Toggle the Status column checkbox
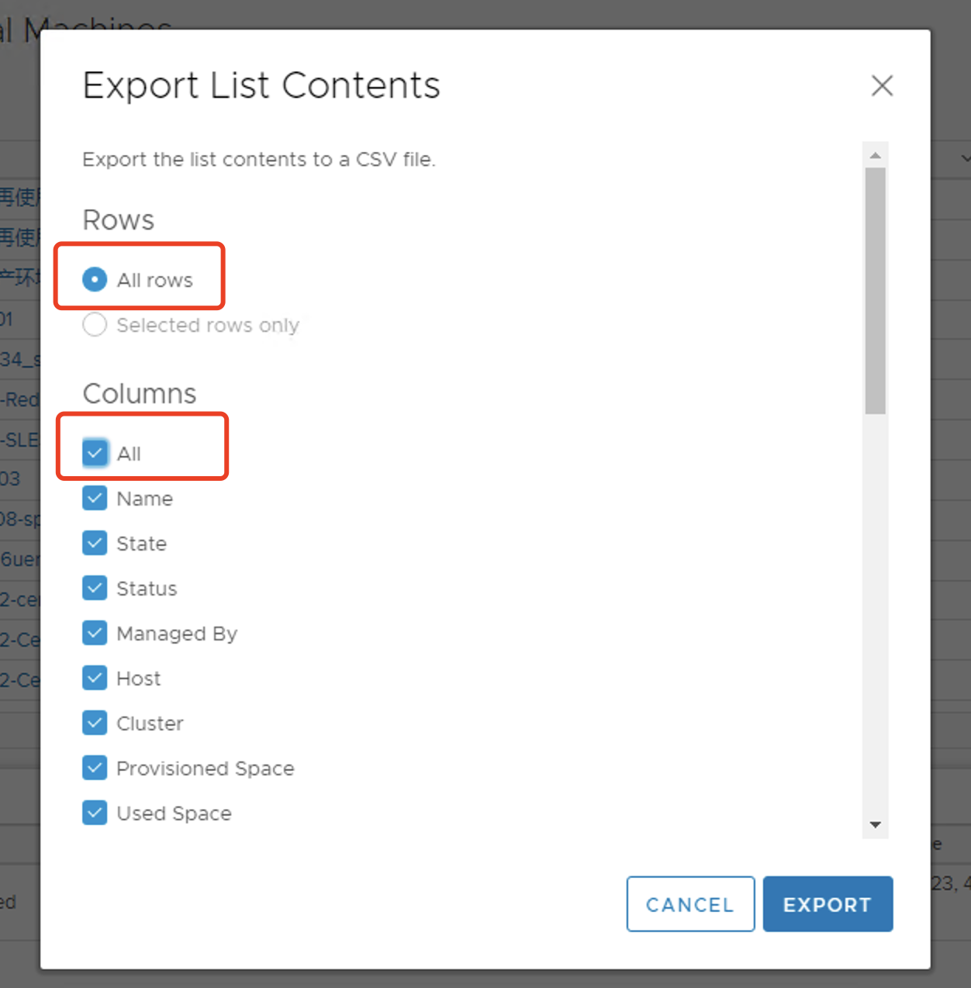 [95, 588]
